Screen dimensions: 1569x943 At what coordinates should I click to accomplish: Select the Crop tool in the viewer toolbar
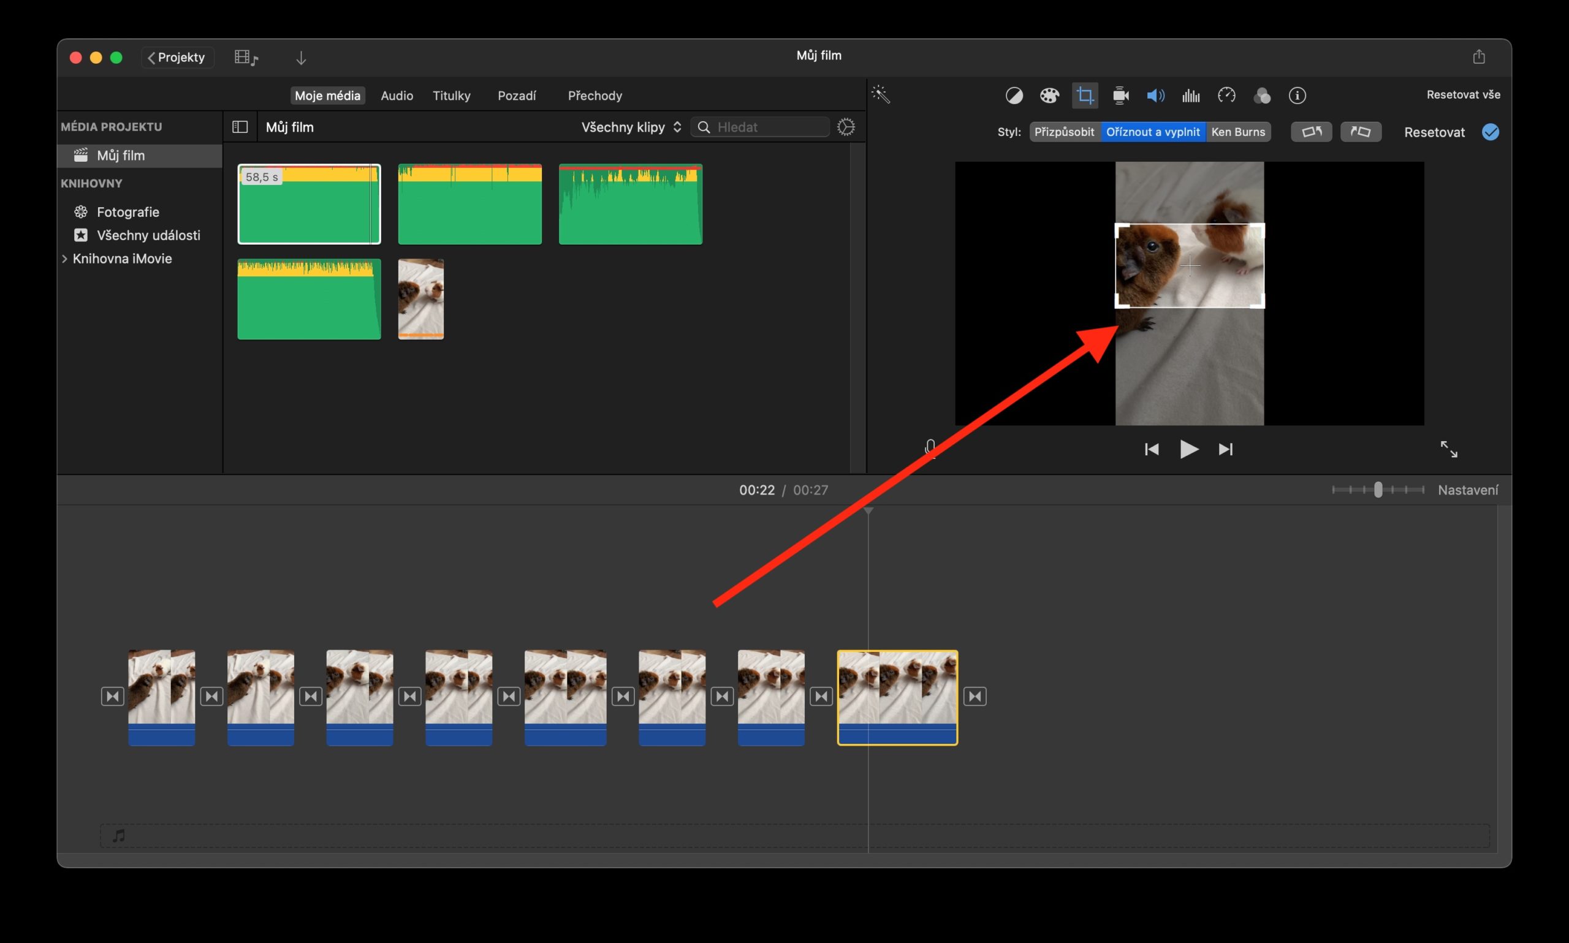(x=1085, y=96)
